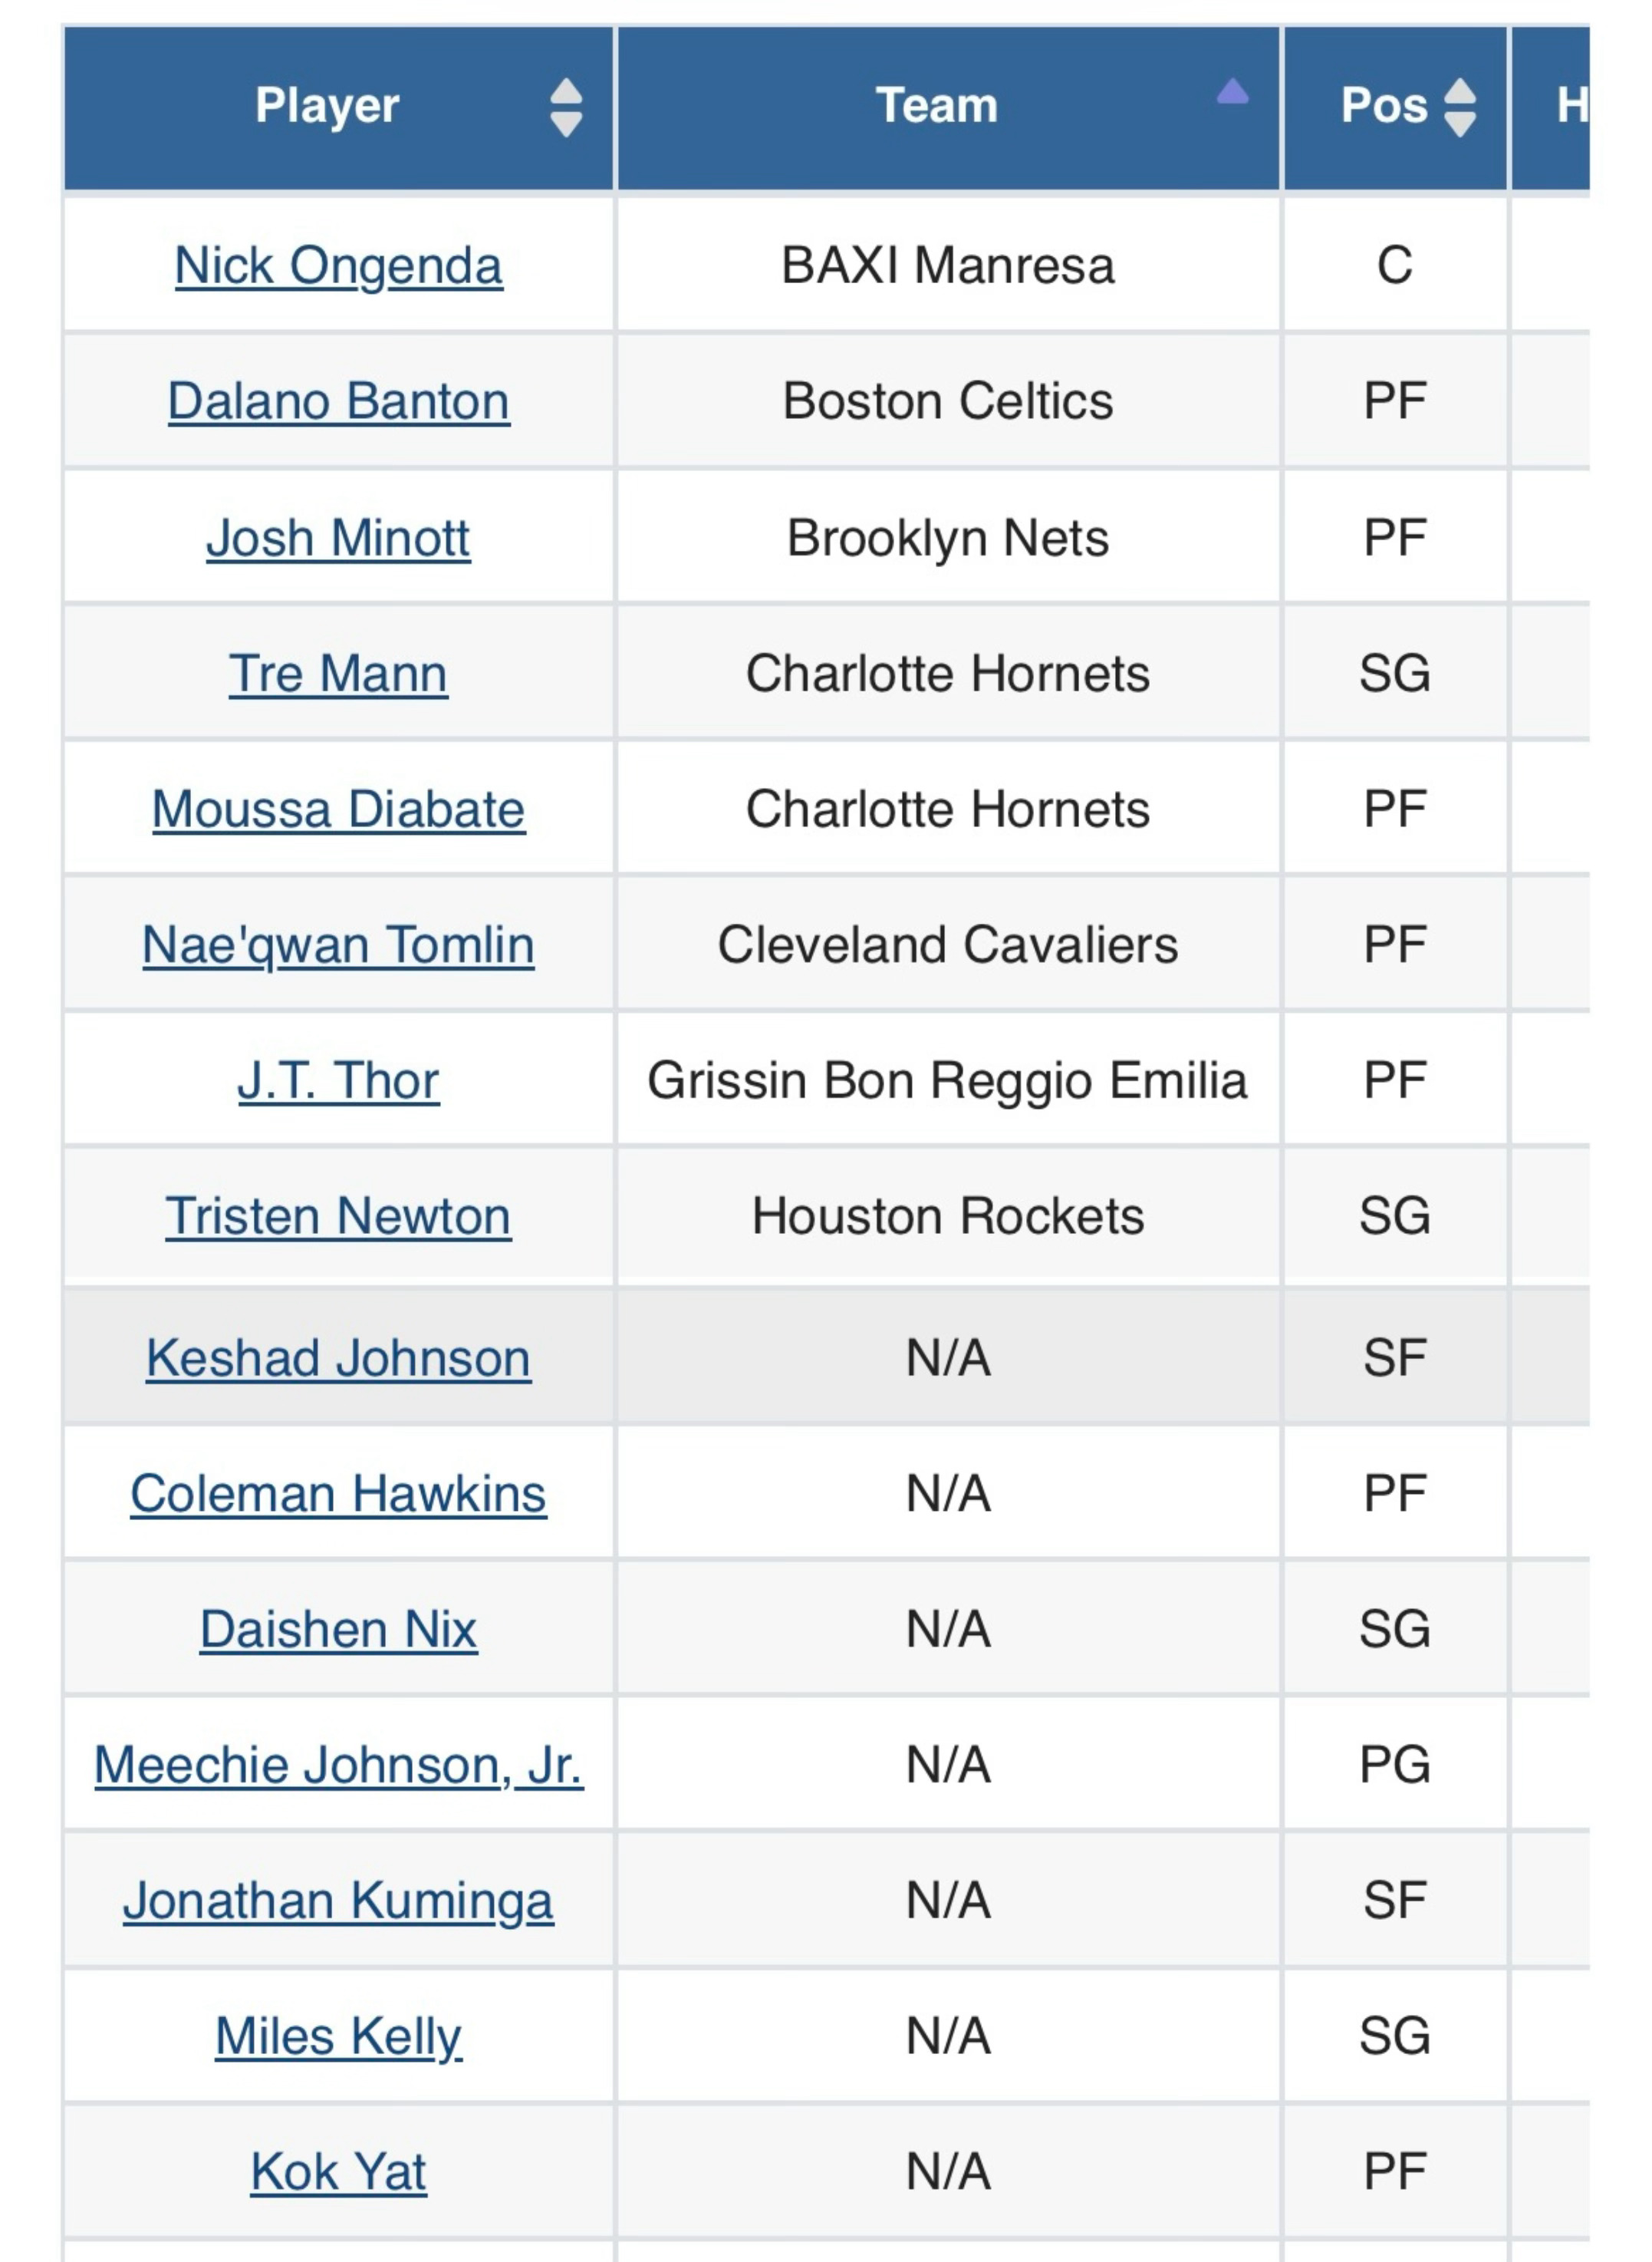Open Coleman Hawkins player page
The height and width of the screenshot is (2262, 1652).
(x=338, y=1495)
